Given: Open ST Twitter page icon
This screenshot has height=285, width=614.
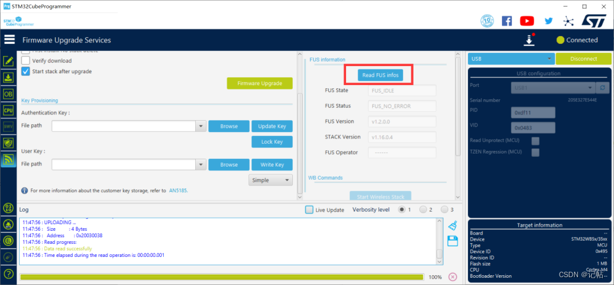Looking at the screenshot, I should (x=548, y=21).
